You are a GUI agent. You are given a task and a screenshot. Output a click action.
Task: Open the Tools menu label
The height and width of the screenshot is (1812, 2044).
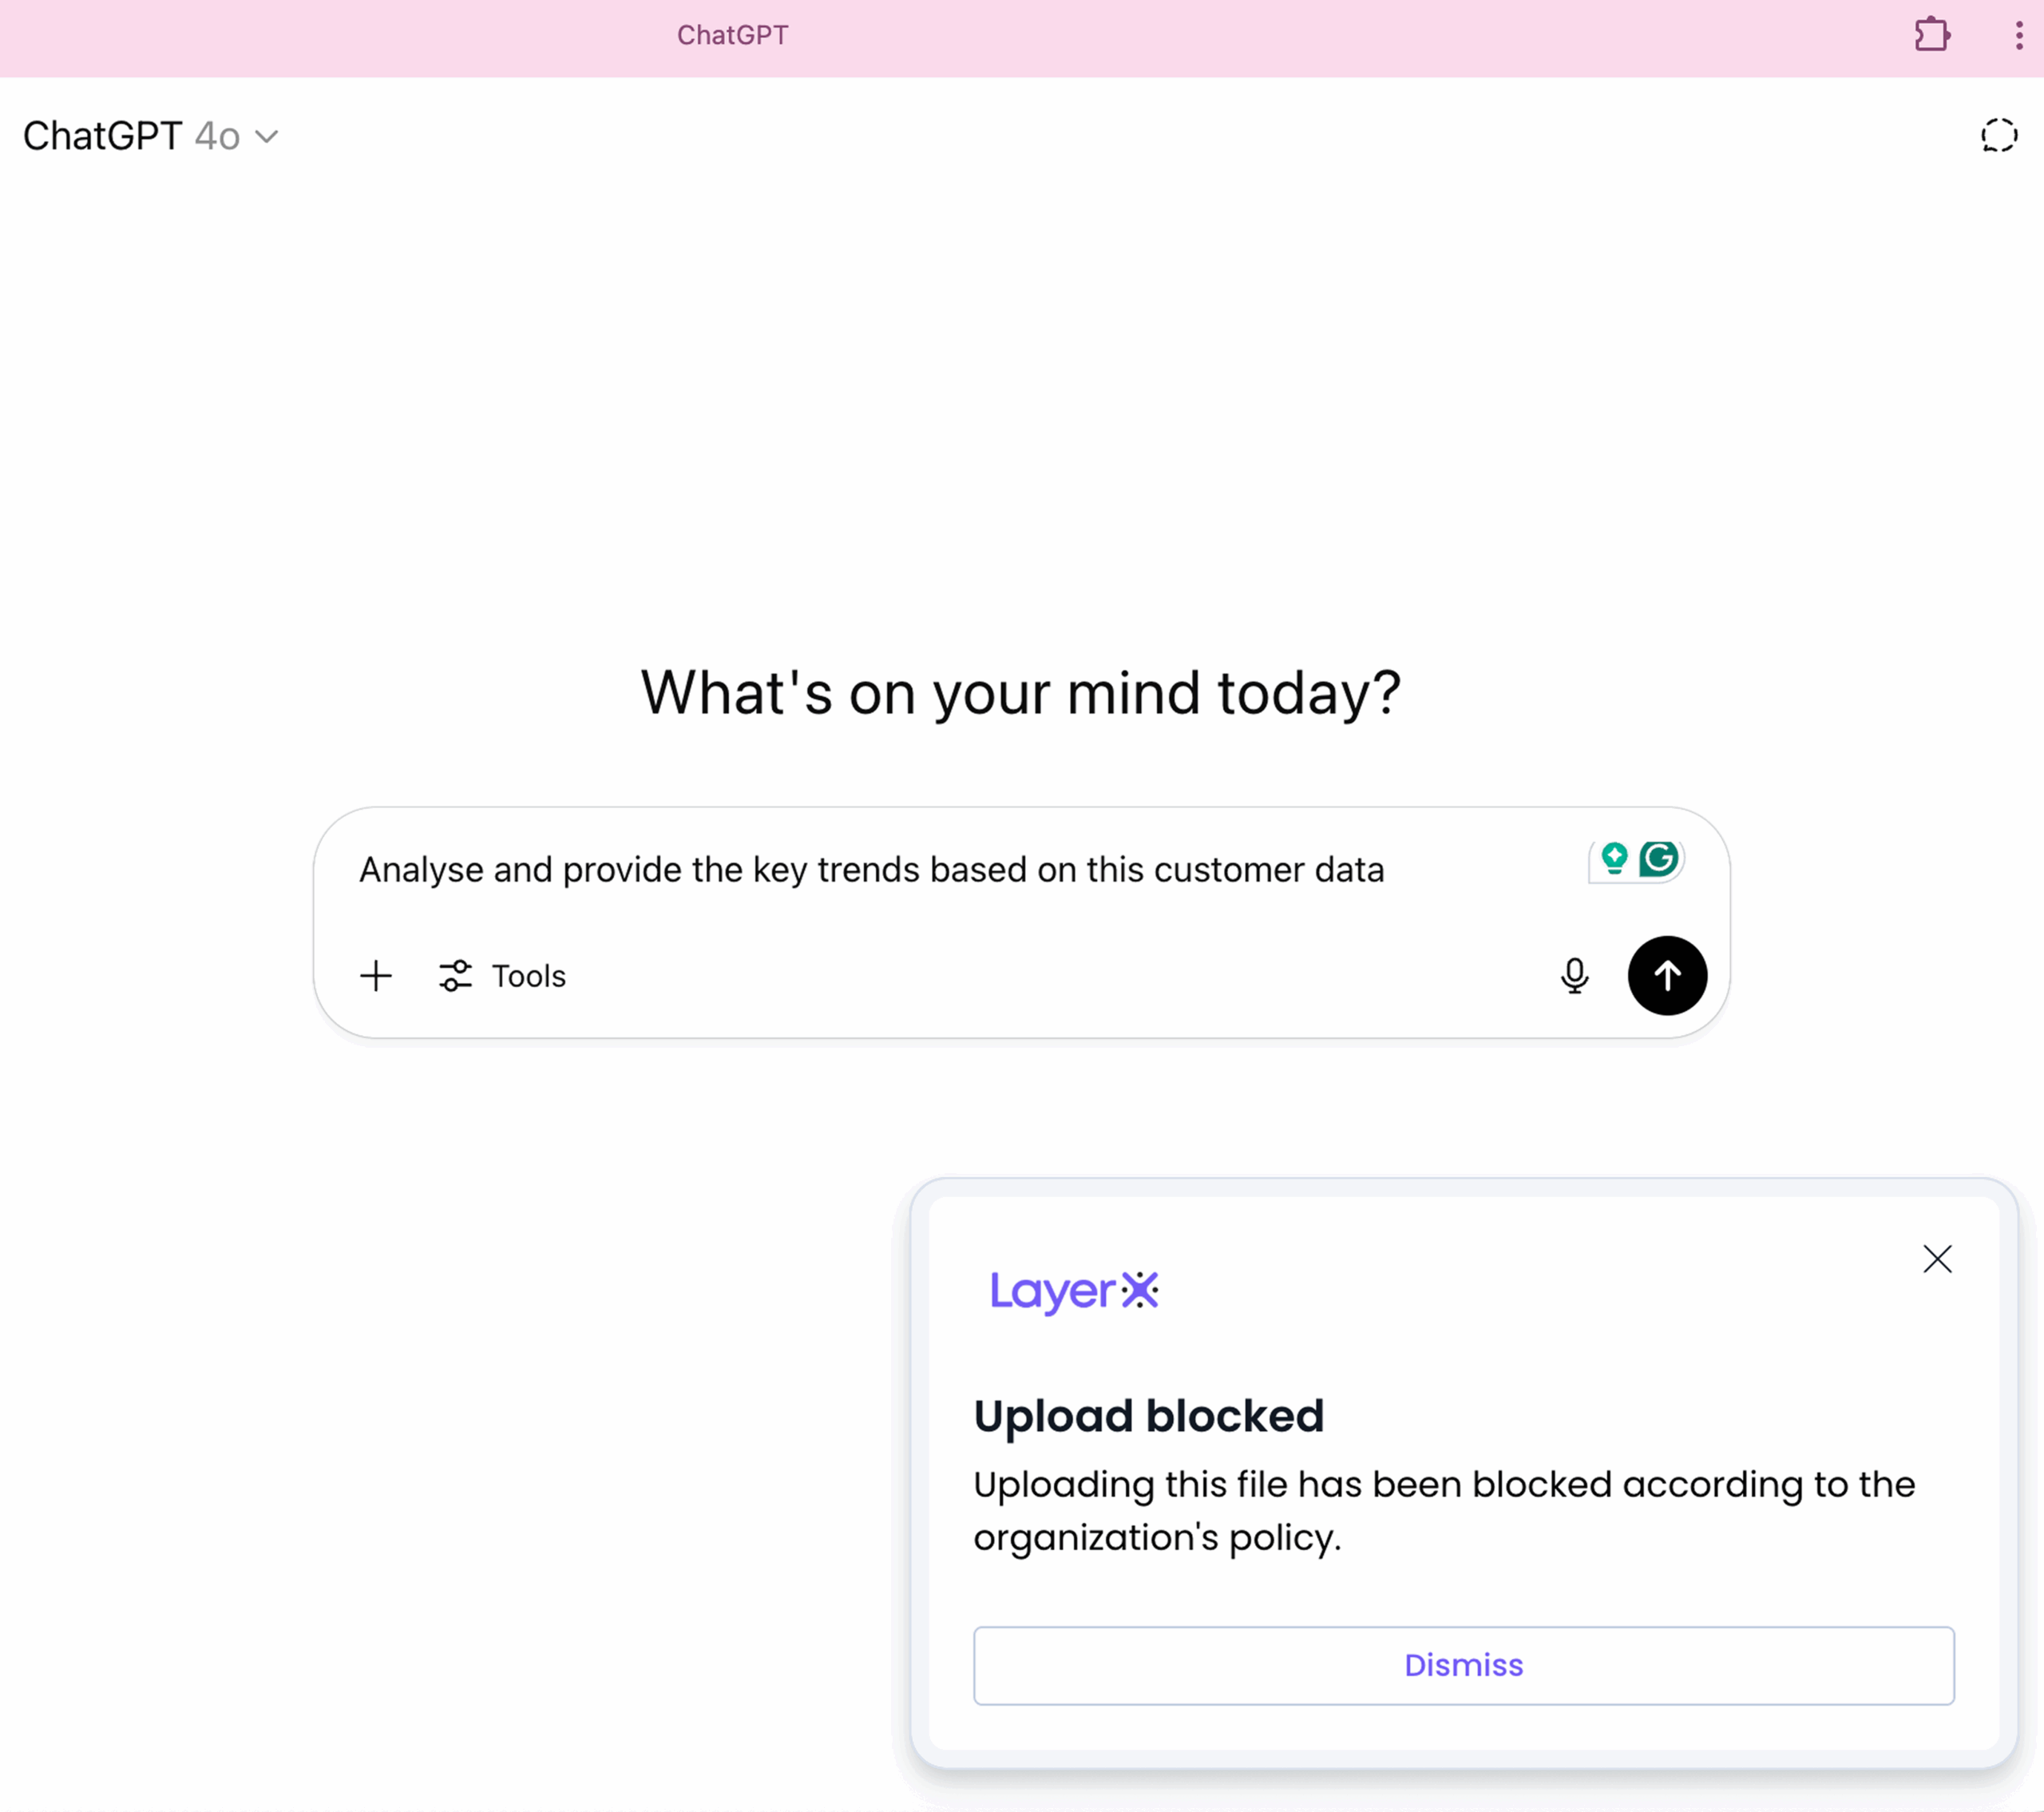pos(528,976)
